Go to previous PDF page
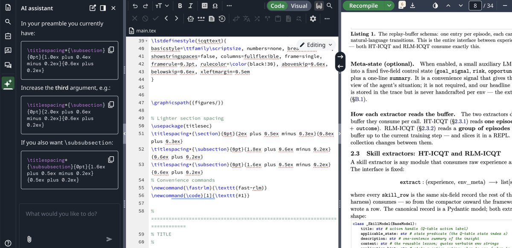Image resolution: width=512 pixels, height=248 pixels. 448,6
